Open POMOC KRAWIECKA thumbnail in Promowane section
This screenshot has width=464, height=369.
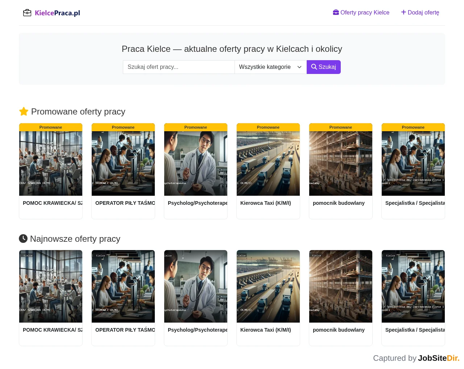pyautogui.click(x=51, y=163)
